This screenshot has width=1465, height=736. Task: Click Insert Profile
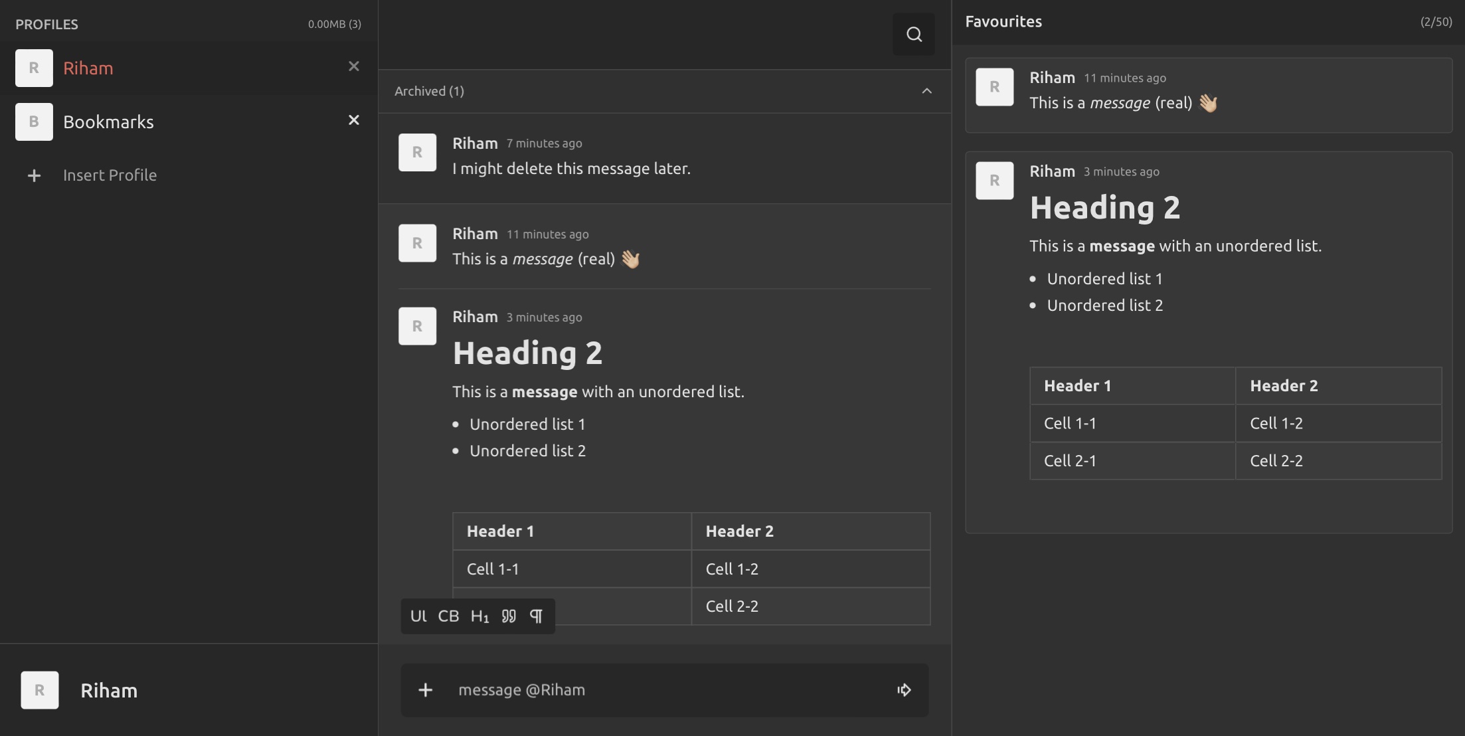pos(110,175)
